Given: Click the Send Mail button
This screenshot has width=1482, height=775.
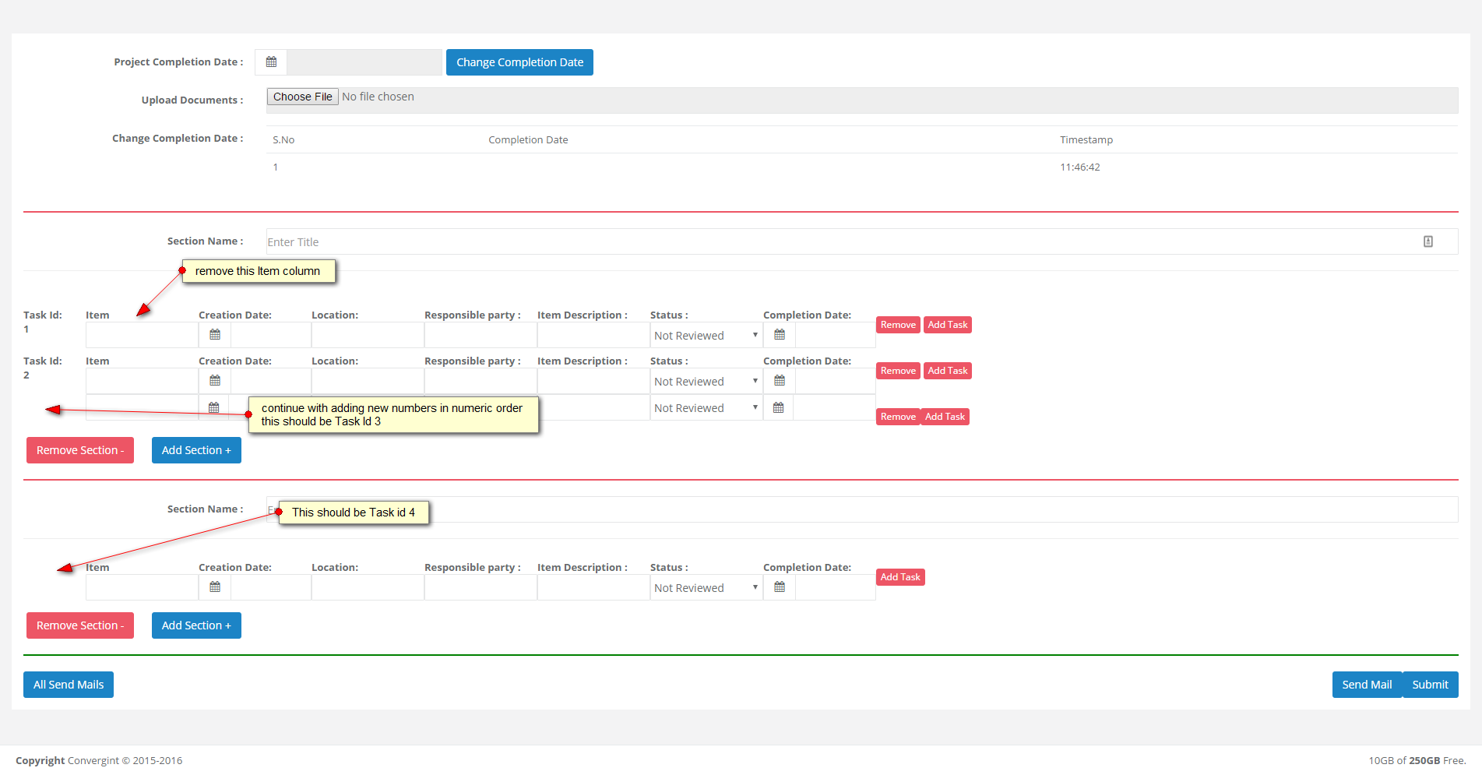Looking at the screenshot, I should tap(1367, 685).
